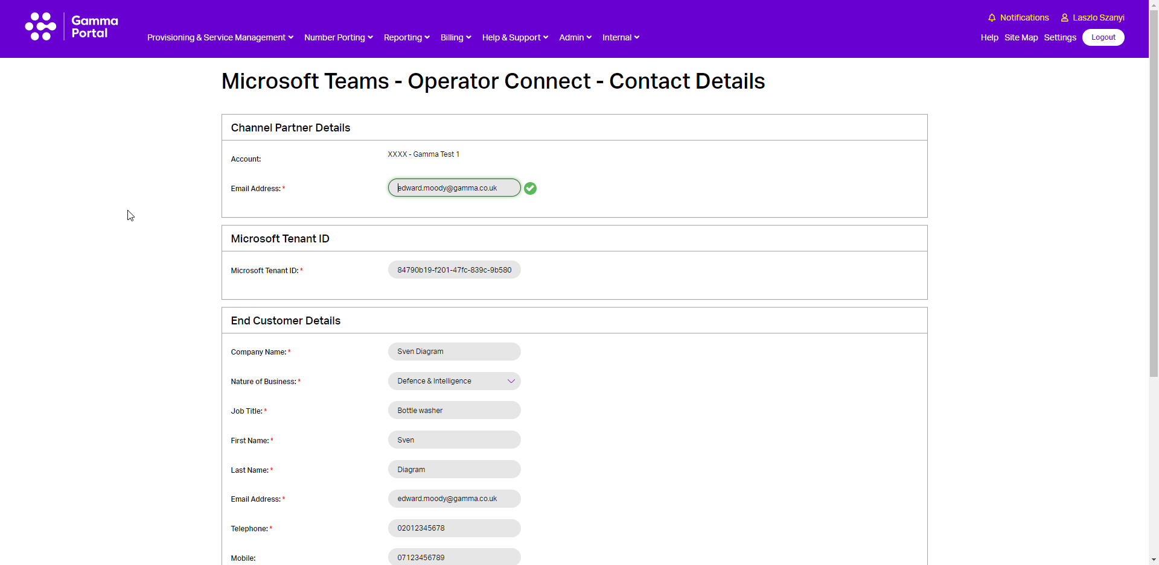Open the Help link in header
This screenshot has height=565, width=1159.
tap(989, 37)
